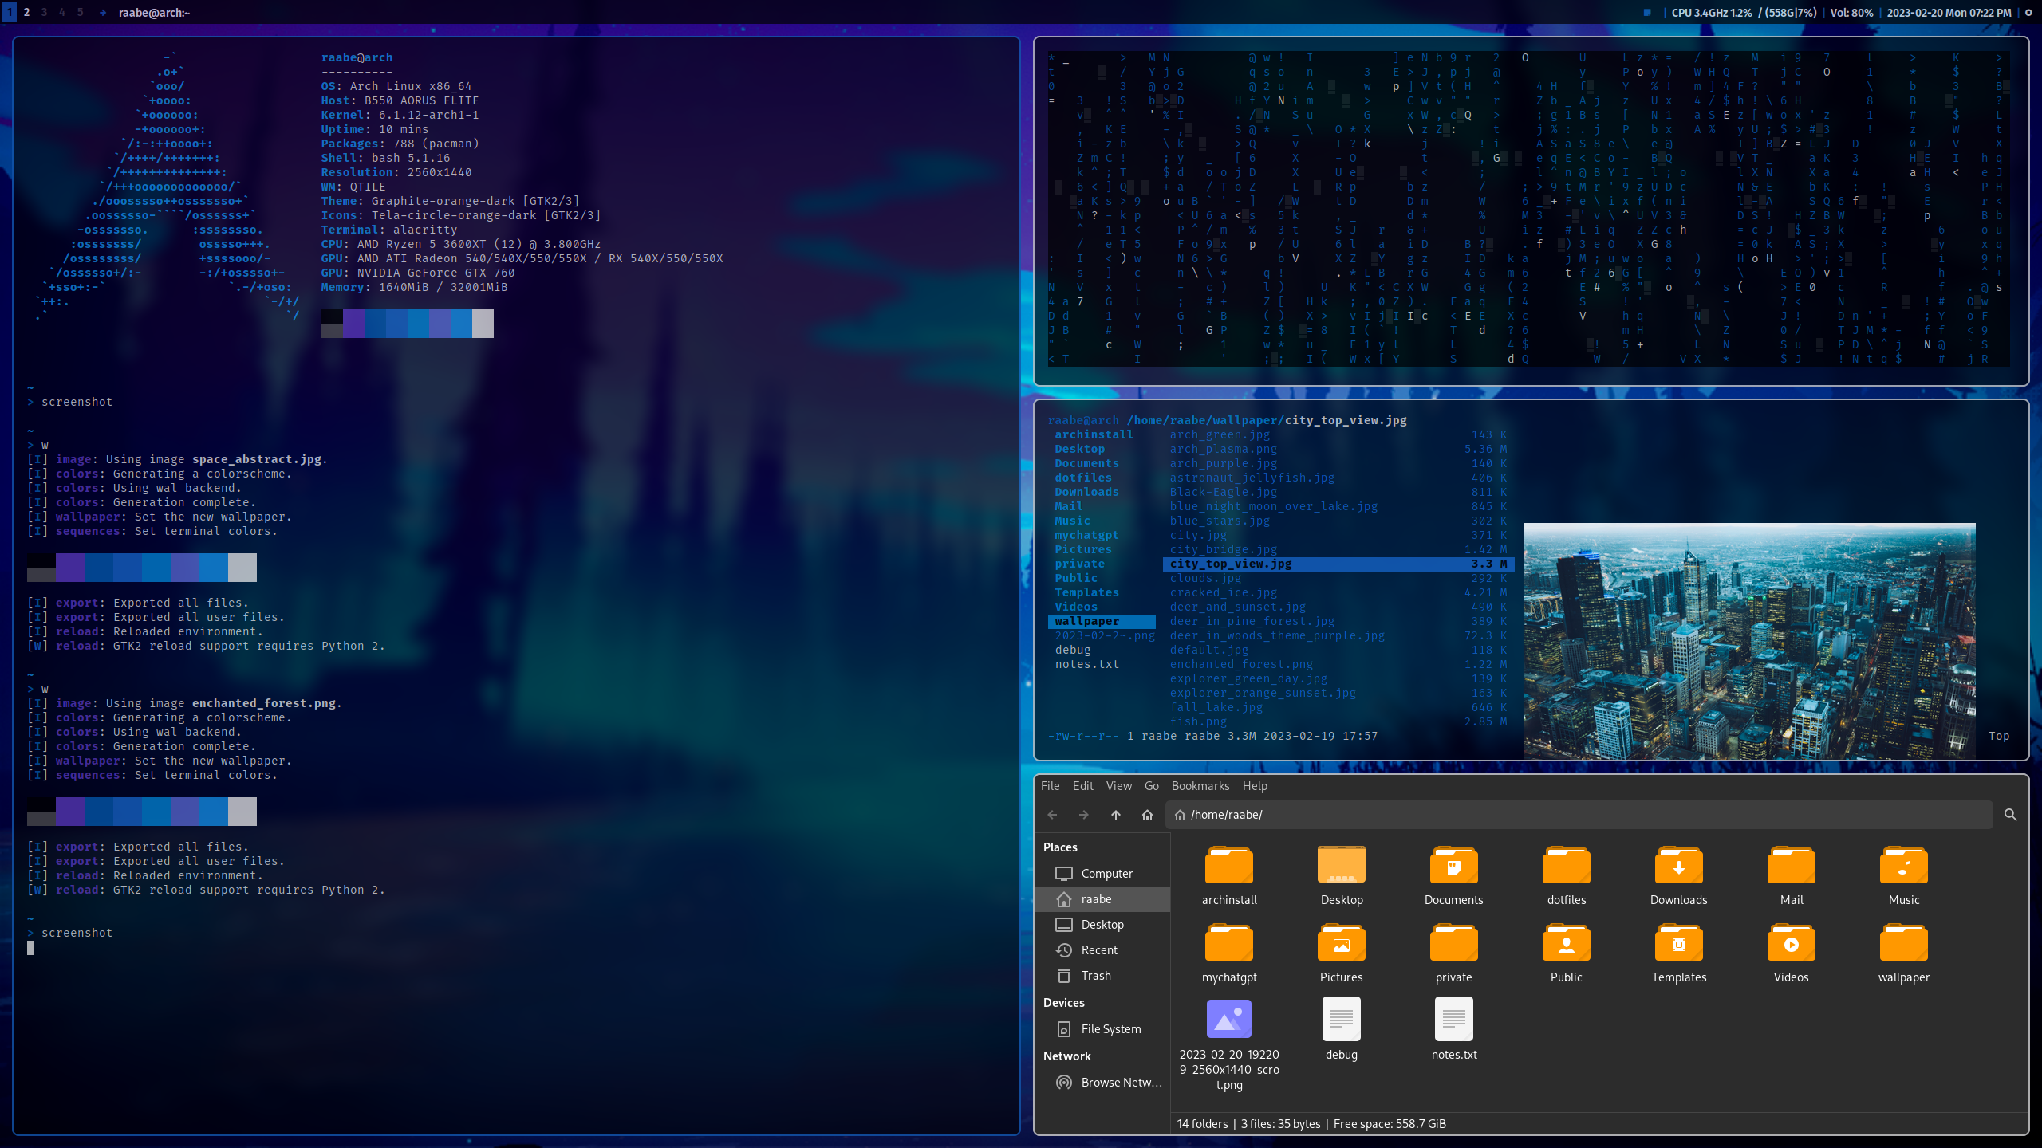Click the back navigation arrow
The height and width of the screenshot is (1148, 2042).
[1052, 815]
